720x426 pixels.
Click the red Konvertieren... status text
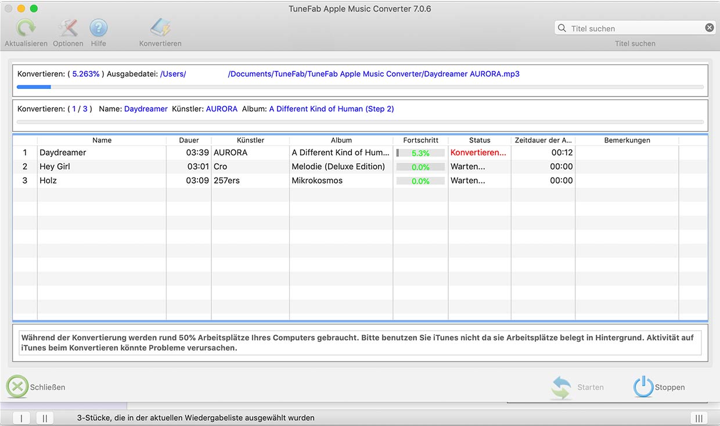tap(478, 152)
